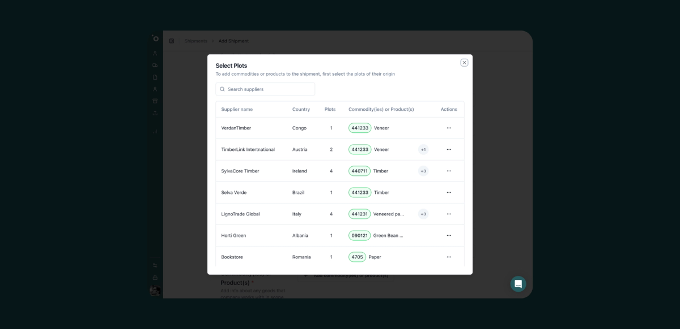Open the upload icon in sidebar
The width and height of the screenshot is (680, 329).
tap(155, 112)
